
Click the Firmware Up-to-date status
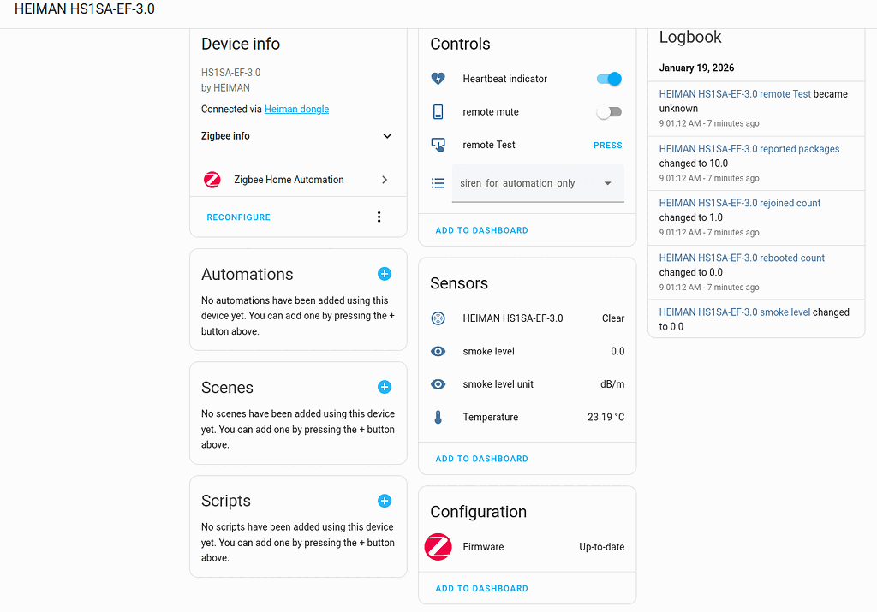pos(602,547)
